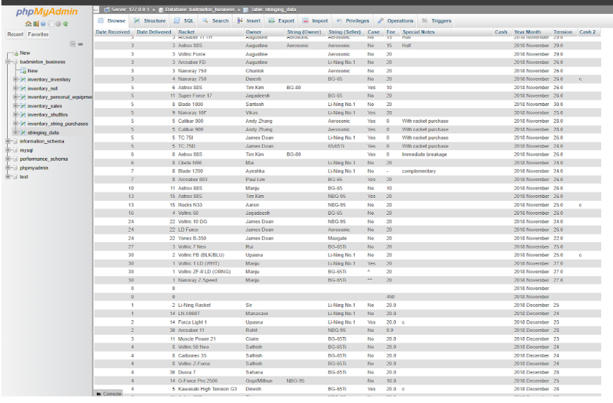Reload navigation panel with green refresh icon
This screenshot has height=403, width=613.
coord(65,24)
